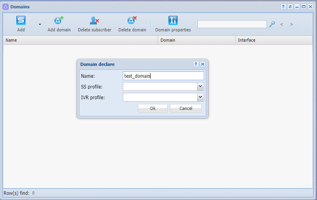Open the Add button dropdown arrow

pyautogui.click(x=40, y=25)
